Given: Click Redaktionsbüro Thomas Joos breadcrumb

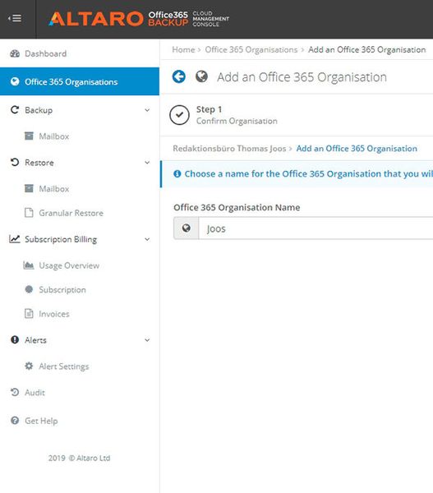Looking at the screenshot, I should click(229, 149).
